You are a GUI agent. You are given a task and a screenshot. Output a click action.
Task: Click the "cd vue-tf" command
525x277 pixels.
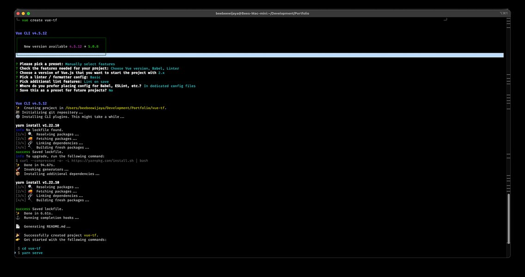pos(31,248)
